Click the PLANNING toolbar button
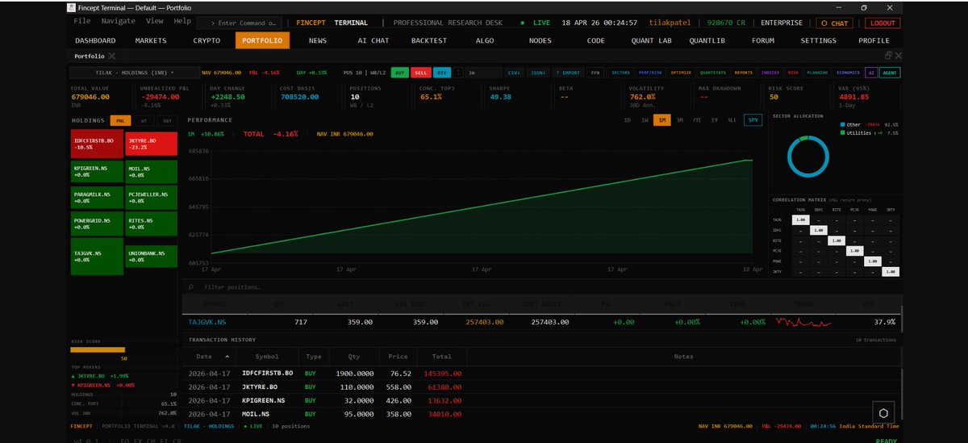968x443 pixels. 817,73
